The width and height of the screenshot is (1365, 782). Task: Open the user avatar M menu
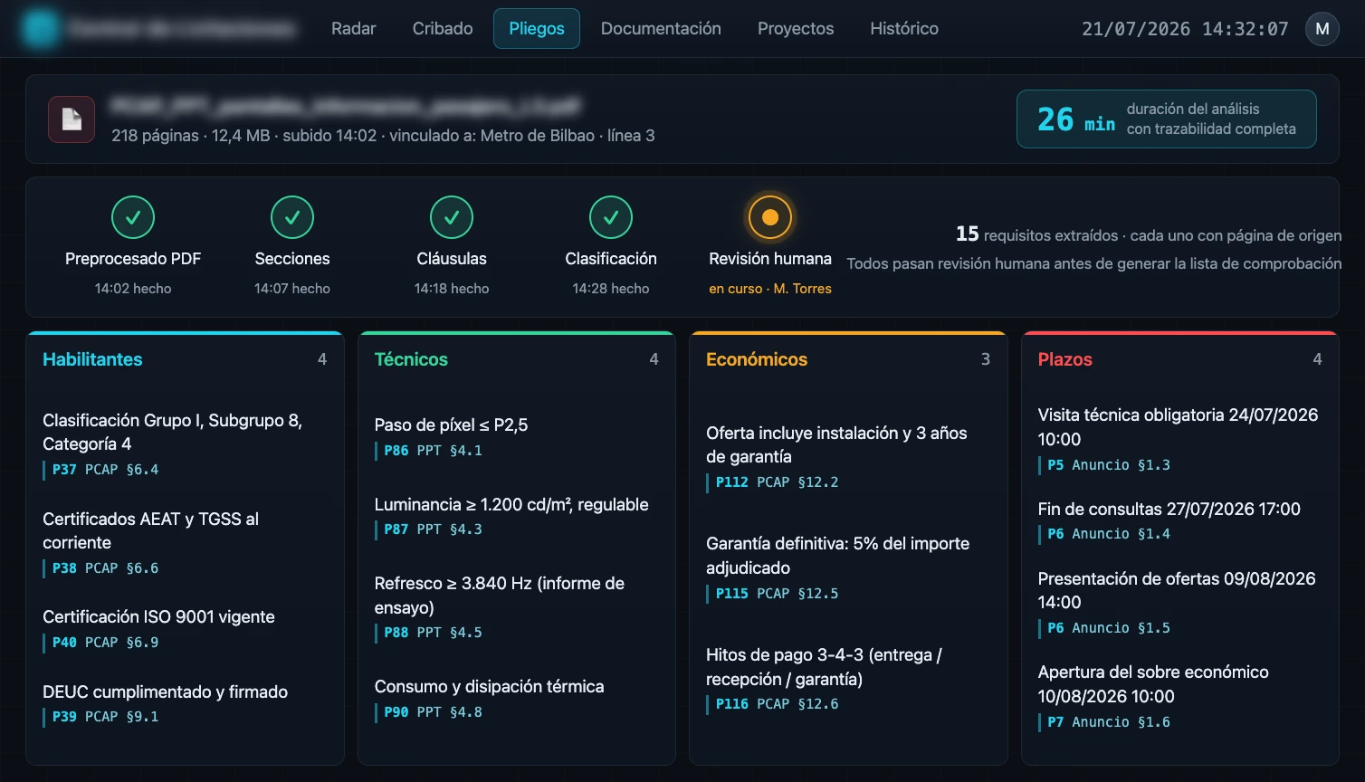point(1322,29)
